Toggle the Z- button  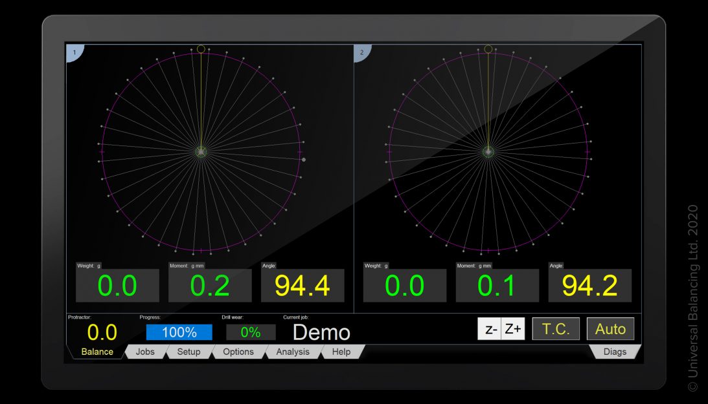point(490,329)
